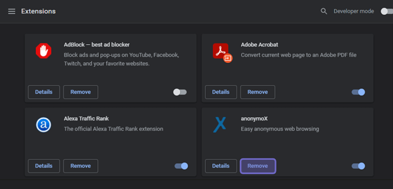
Task: Turn off Alexa Traffic Rank toggle
Action: tap(181, 166)
